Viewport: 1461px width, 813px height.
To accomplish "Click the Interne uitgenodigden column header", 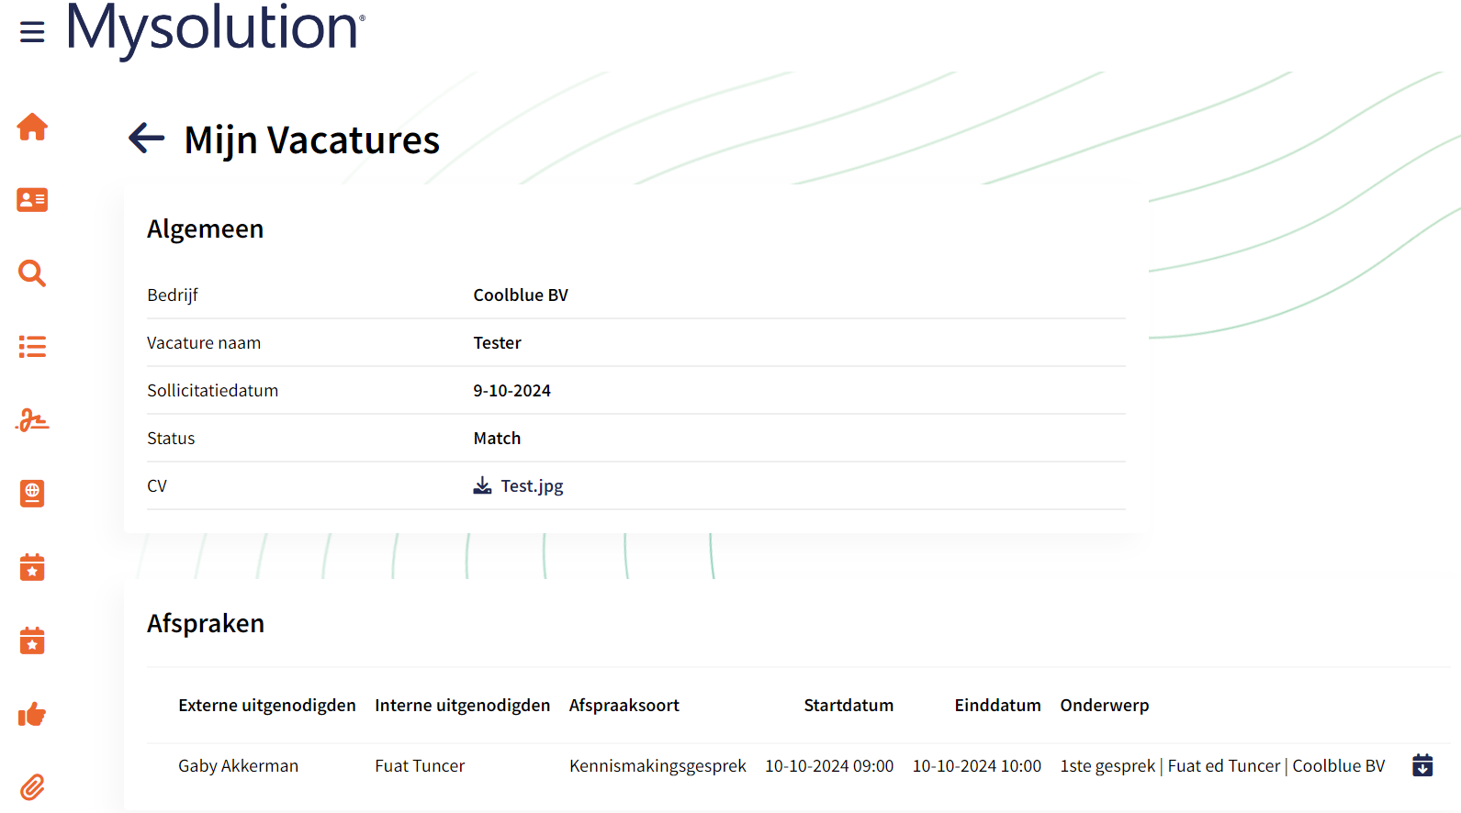I will pos(462,705).
